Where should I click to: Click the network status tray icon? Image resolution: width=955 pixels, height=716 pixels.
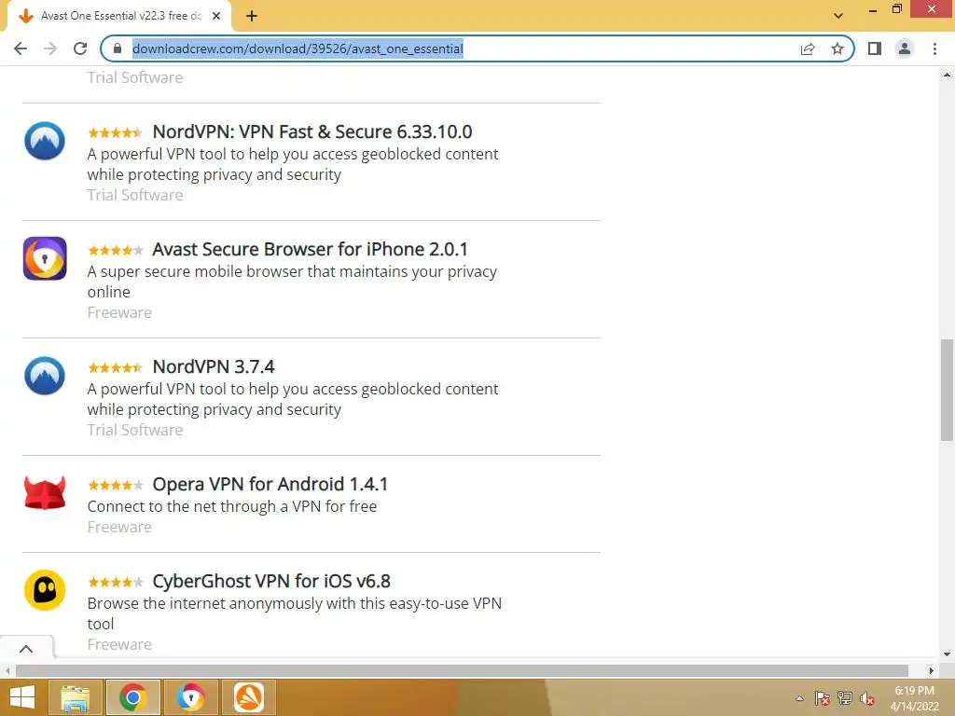845,698
